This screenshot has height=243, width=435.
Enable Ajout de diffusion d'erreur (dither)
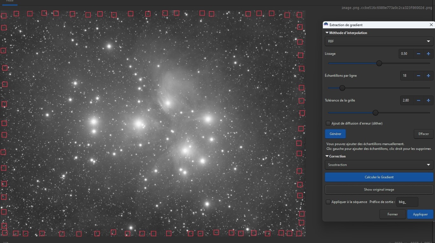(328, 123)
